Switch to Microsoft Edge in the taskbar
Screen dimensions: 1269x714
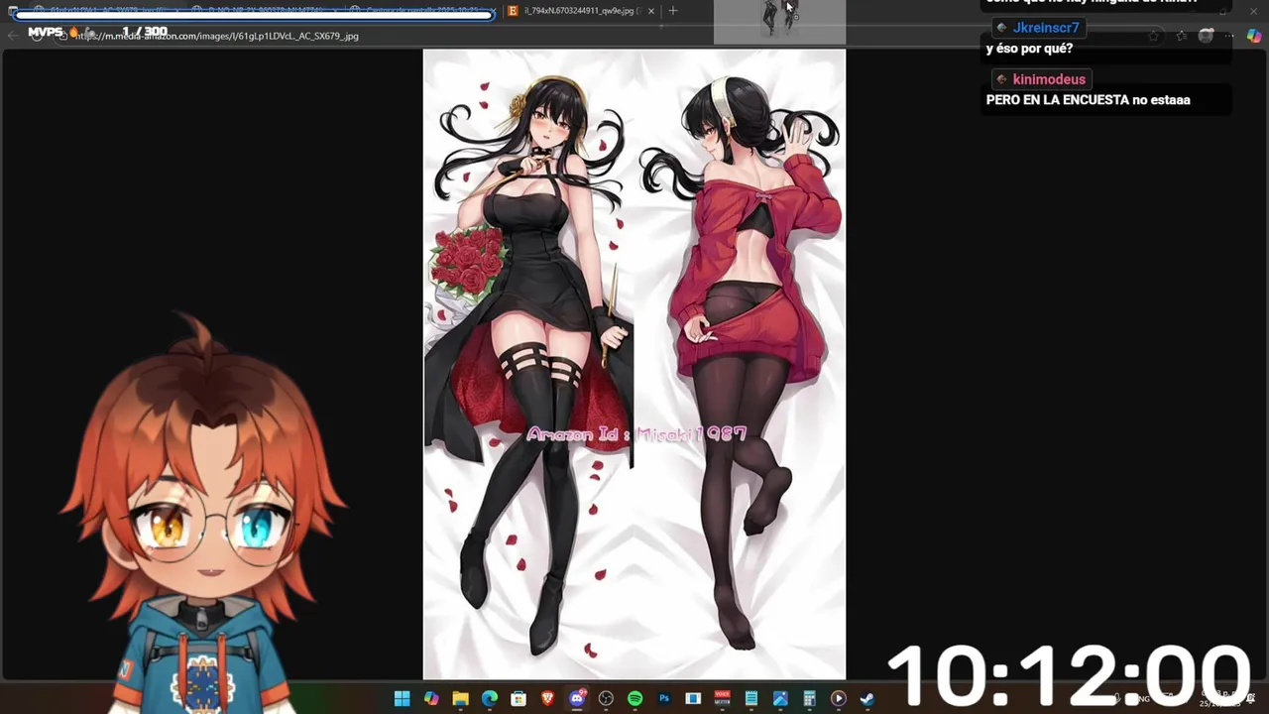click(x=489, y=699)
